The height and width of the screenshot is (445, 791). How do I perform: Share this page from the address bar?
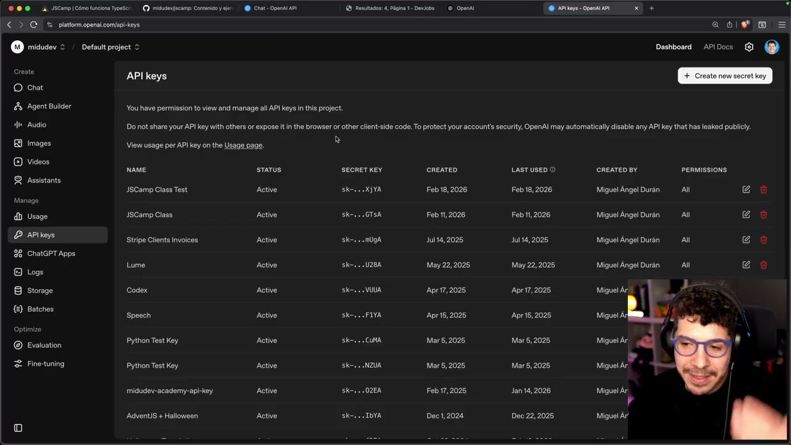click(729, 25)
